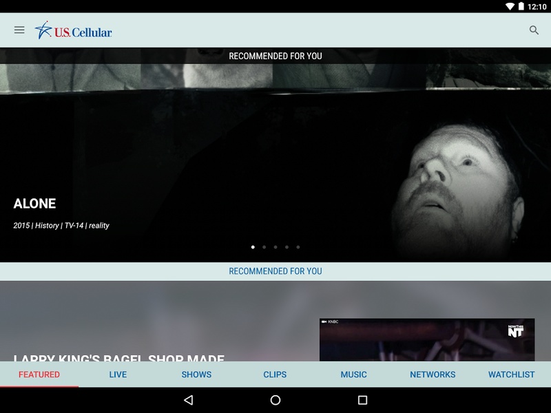
Task: Go to the Clips tab
Action: coord(275,374)
